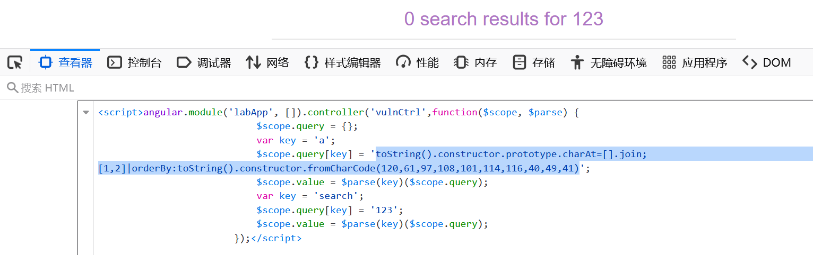Viewport: 813px width, 255px height.
Task: Activate the element picker tool
Action: [x=14, y=63]
